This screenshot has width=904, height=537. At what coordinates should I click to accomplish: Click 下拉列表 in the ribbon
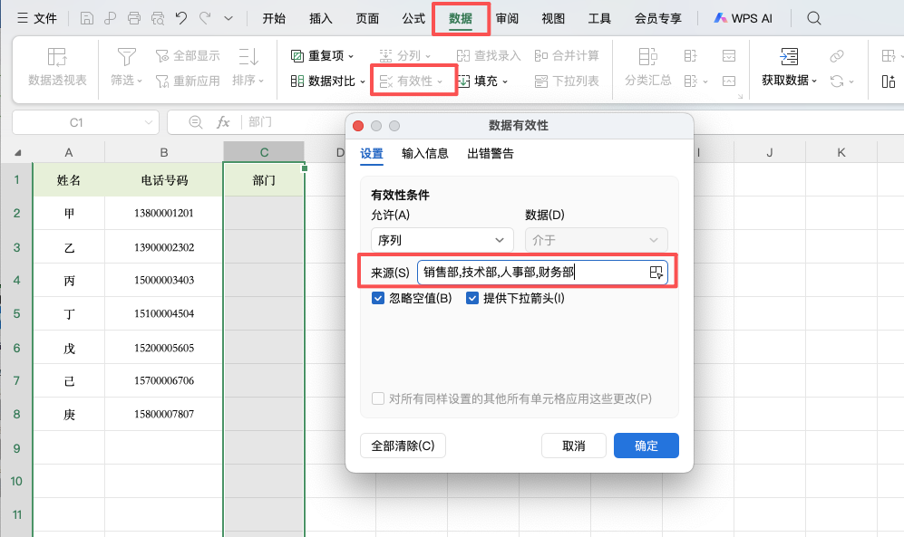coord(567,82)
